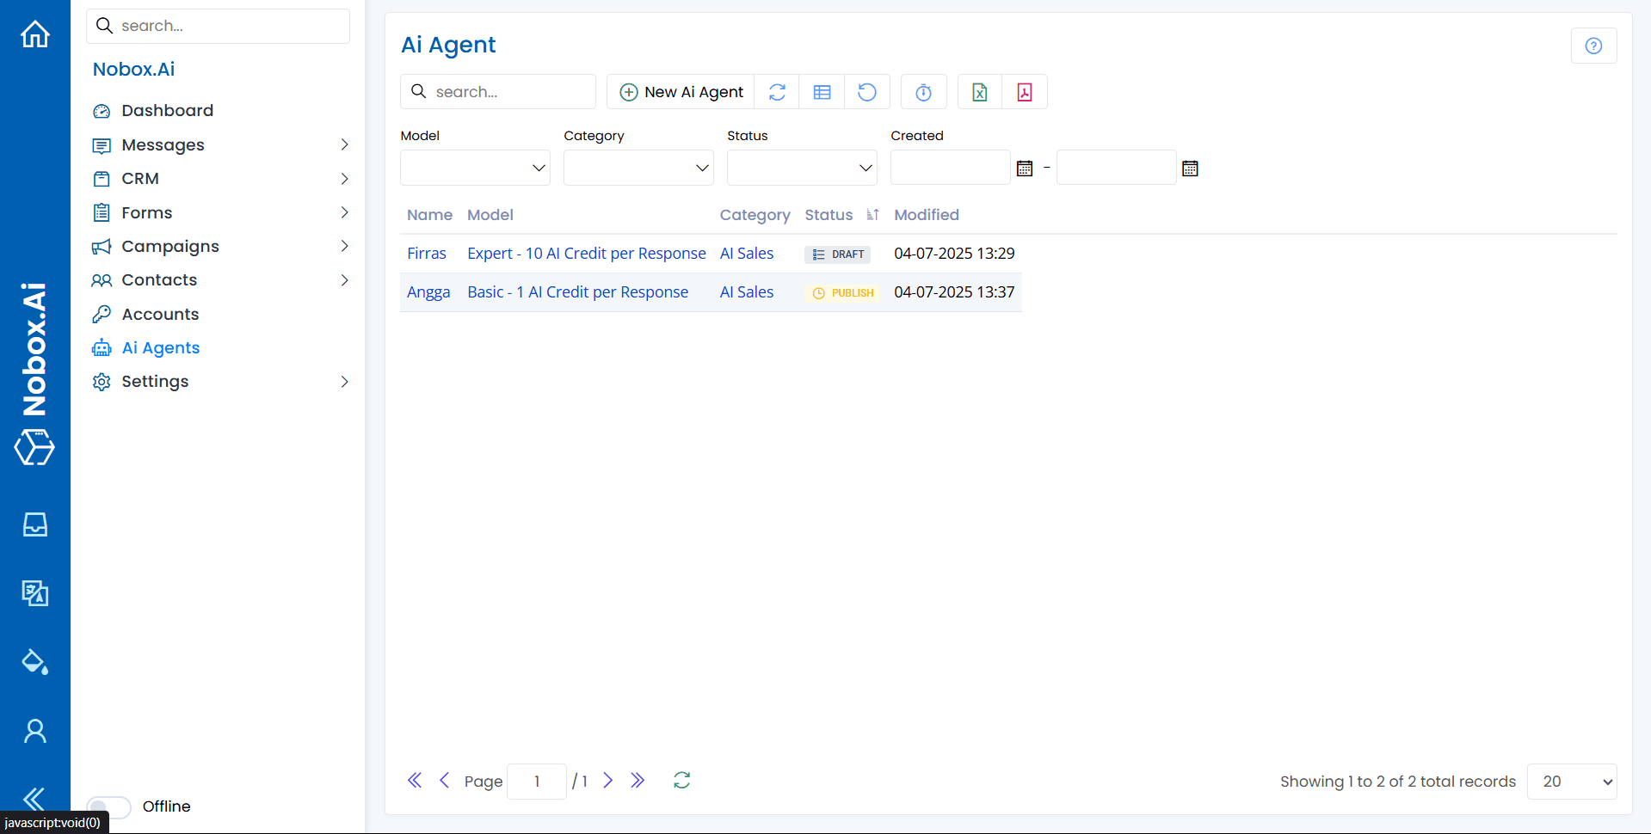
Task: Click the Home icon atop the blue rail
Action: pos(34,33)
